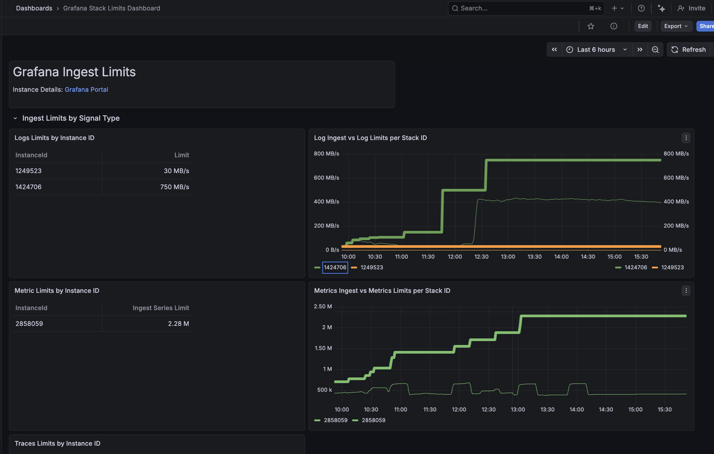The width and height of the screenshot is (714, 454).
Task: Toggle 1424706 series in left legend
Action: pyautogui.click(x=335, y=268)
